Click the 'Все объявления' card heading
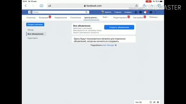This screenshot has width=186, height=104. [x=82, y=26]
